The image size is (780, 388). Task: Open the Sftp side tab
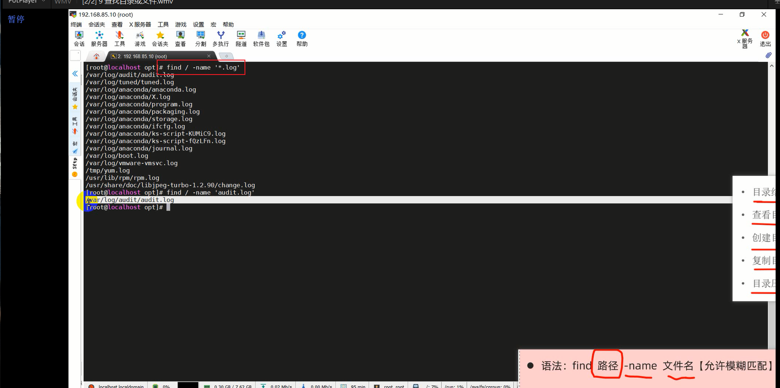75,167
